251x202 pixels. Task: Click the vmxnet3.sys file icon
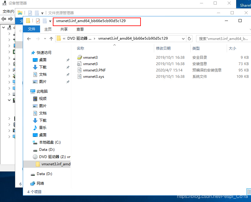point(80,77)
